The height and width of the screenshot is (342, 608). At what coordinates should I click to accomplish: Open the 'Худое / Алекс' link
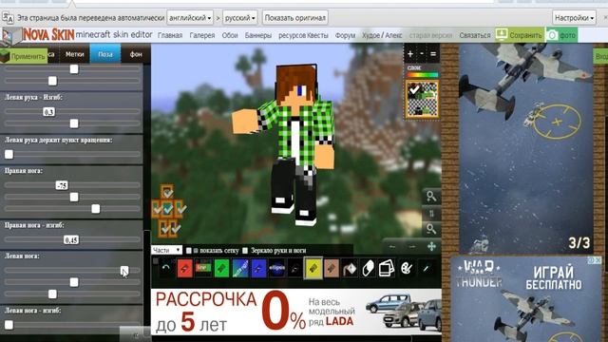pyautogui.click(x=382, y=35)
